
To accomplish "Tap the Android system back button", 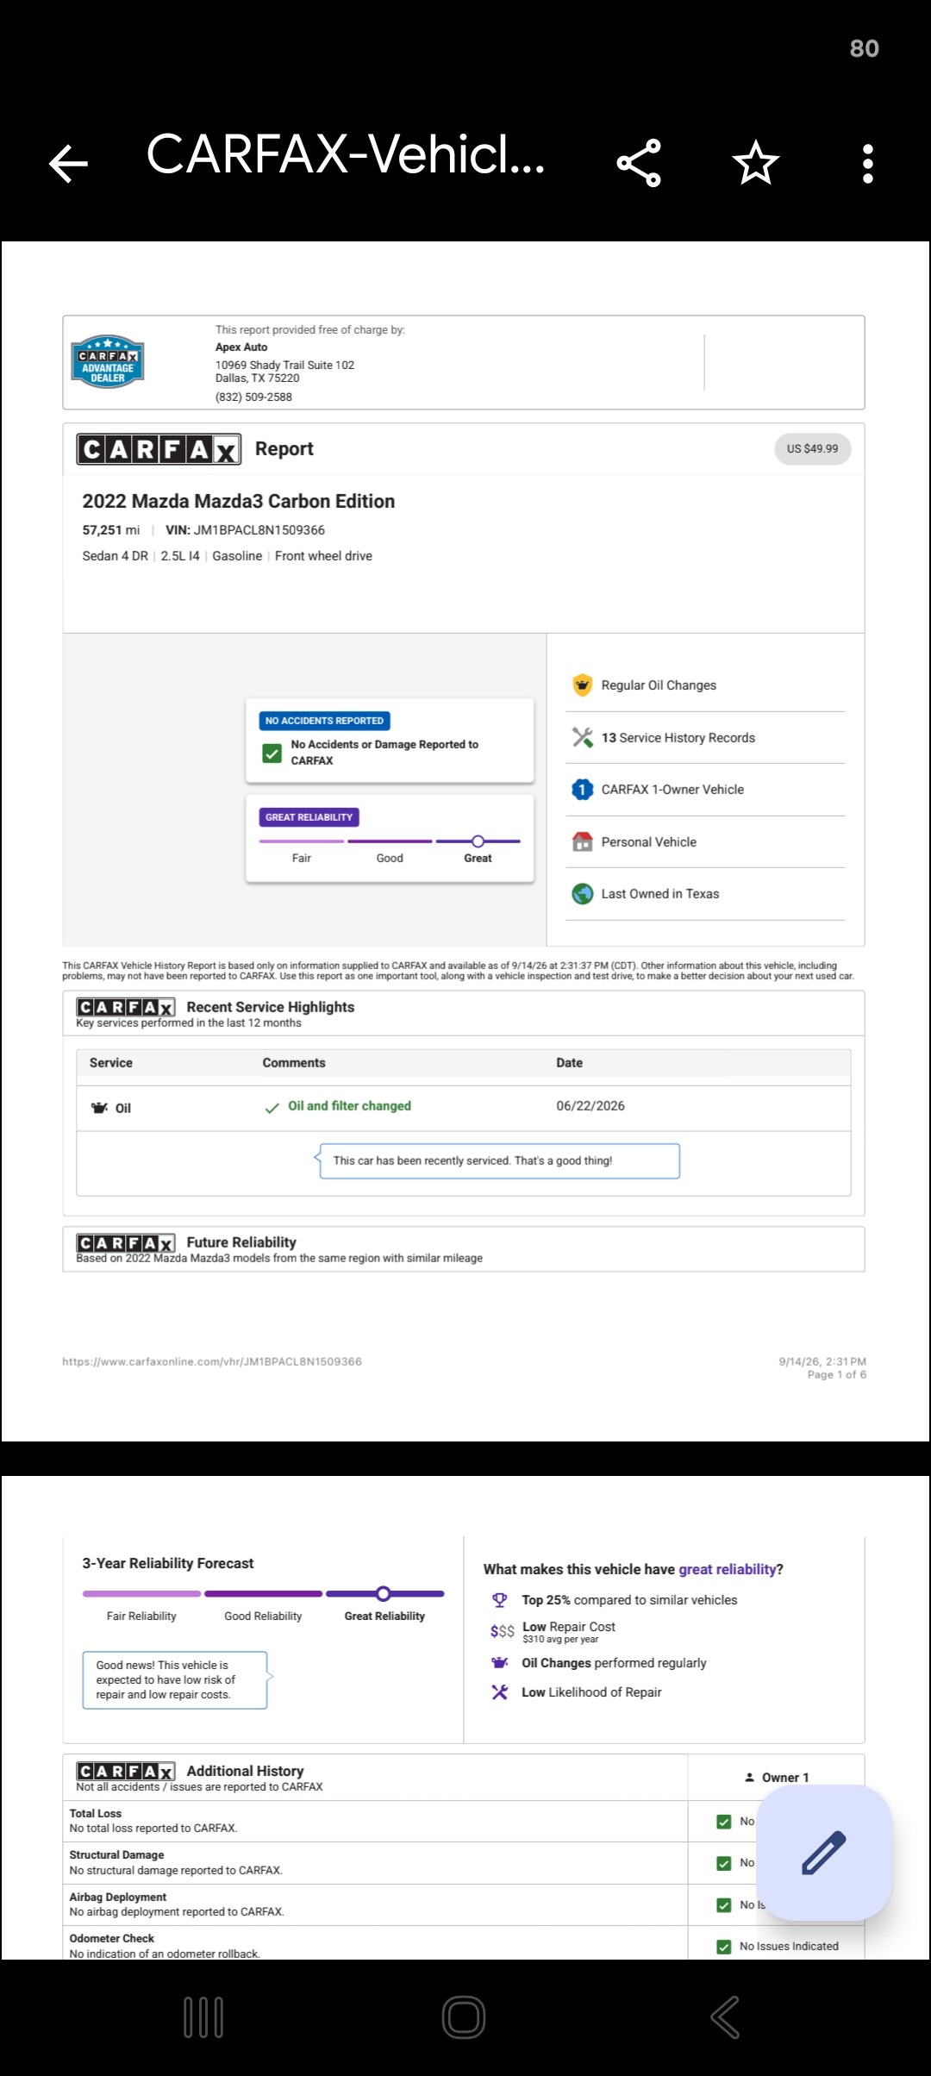I will (x=725, y=2017).
